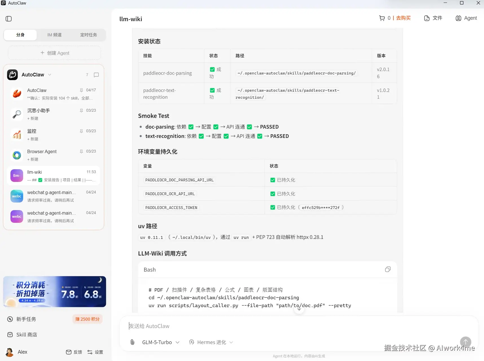Click the pin icon on 监控 row

[x=81, y=131]
